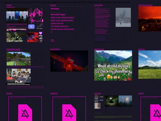Click the pink banner strip in index preview

coord(16,30)
